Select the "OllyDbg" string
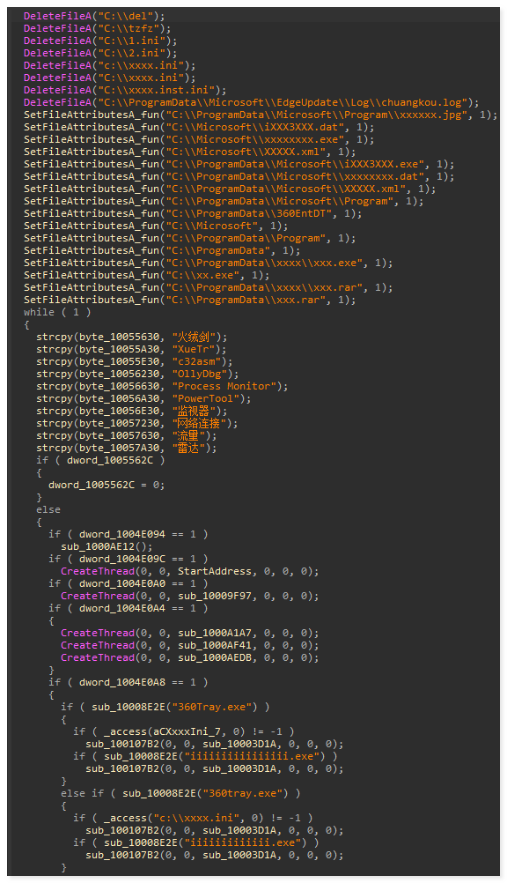This screenshot has height=883, width=507. pyautogui.click(x=200, y=375)
